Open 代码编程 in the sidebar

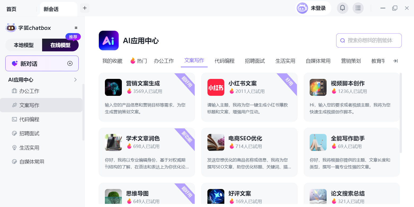tap(41, 119)
